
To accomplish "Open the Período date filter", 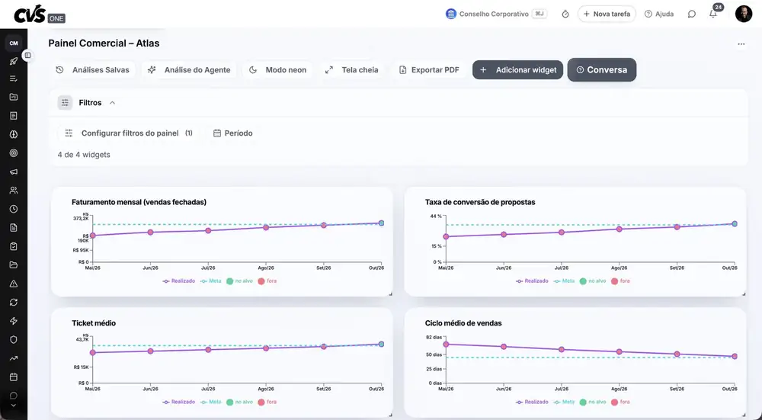I will click(232, 133).
